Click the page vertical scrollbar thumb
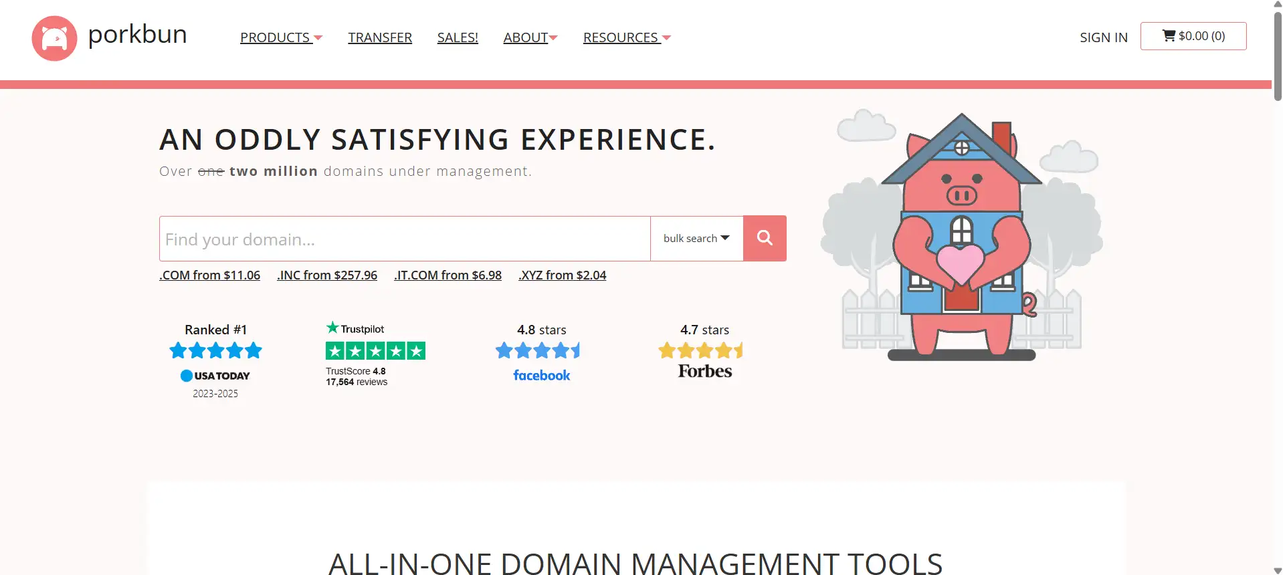Viewport: 1283px width, 575px height. pos(1277,56)
